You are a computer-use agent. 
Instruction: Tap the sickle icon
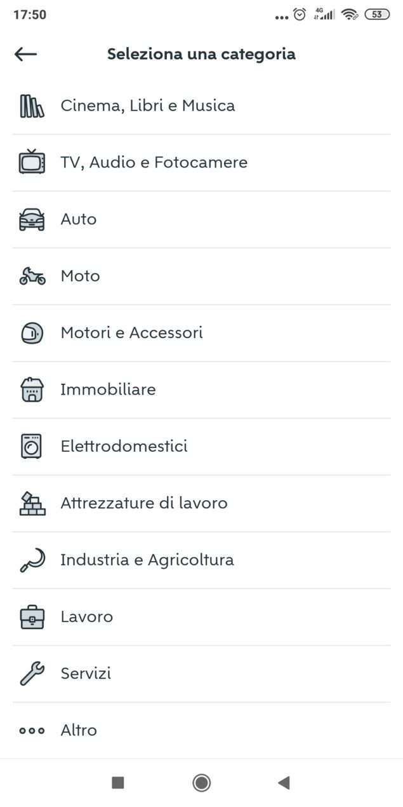[32, 560]
